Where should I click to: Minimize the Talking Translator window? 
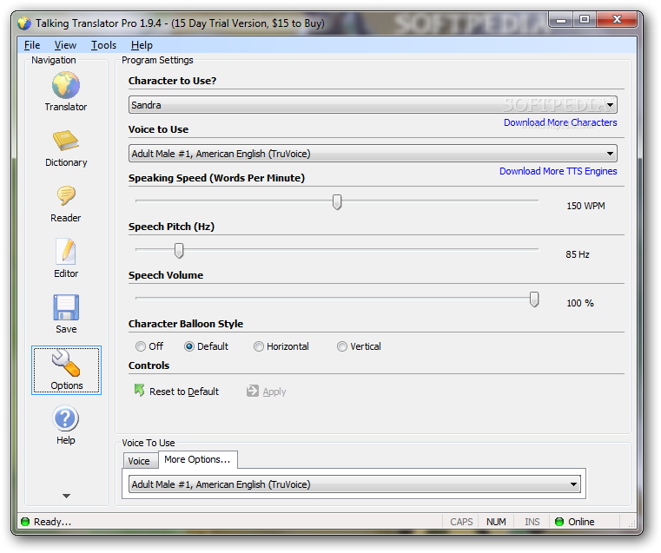[561, 20]
